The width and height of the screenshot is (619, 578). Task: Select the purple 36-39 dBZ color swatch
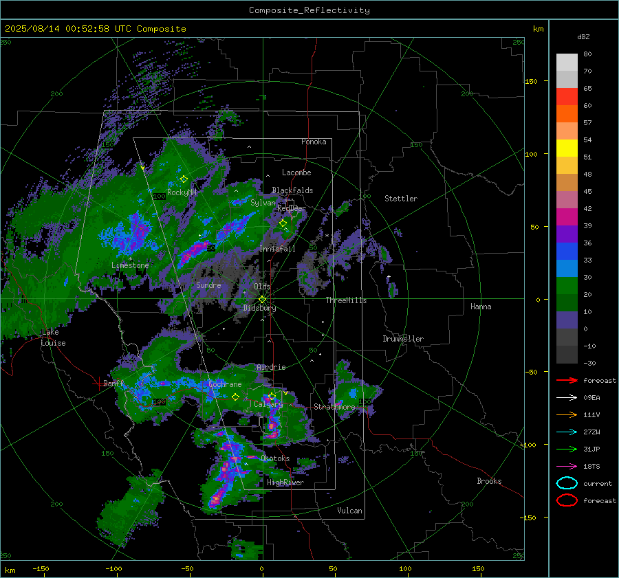(x=567, y=234)
